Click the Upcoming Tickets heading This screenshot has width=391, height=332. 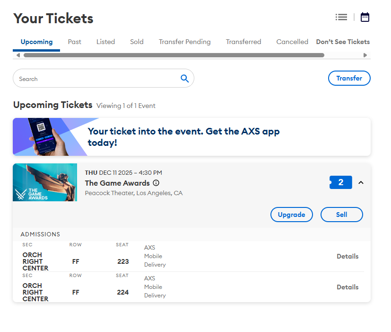(52, 105)
